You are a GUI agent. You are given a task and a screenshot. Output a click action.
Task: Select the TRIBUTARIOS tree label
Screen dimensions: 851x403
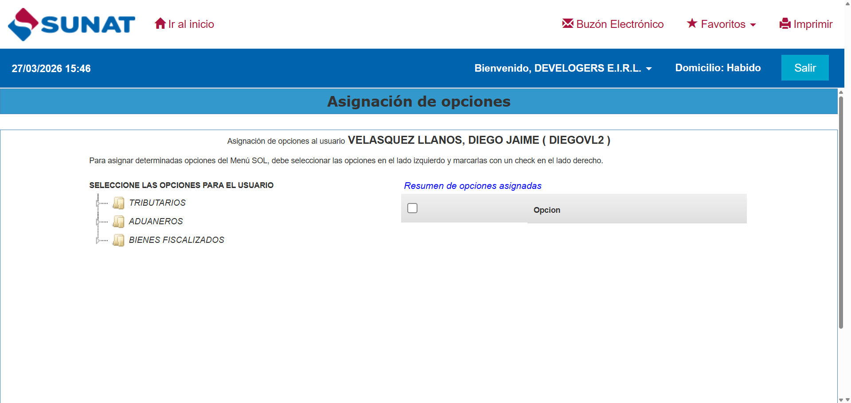pos(157,203)
